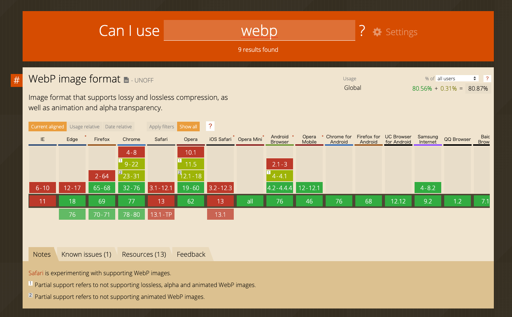This screenshot has height=317, width=512.
Task: Switch to Usage relative view
Action: tap(84, 127)
